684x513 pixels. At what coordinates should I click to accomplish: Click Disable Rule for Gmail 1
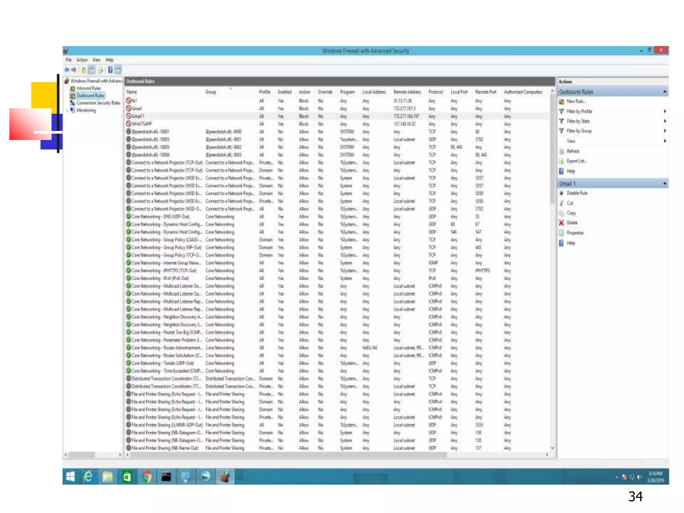click(x=576, y=193)
